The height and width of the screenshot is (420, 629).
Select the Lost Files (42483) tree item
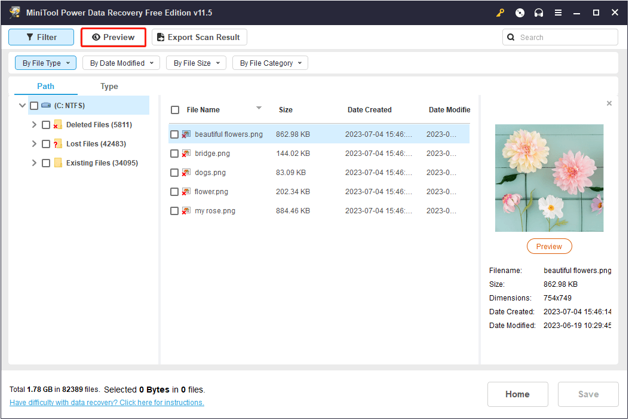click(x=96, y=143)
